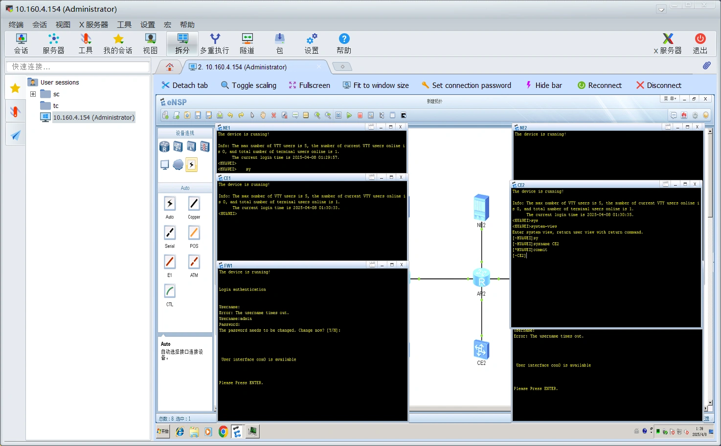
Task: Open the X服务器 menu
Action: [x=93, y=24]
